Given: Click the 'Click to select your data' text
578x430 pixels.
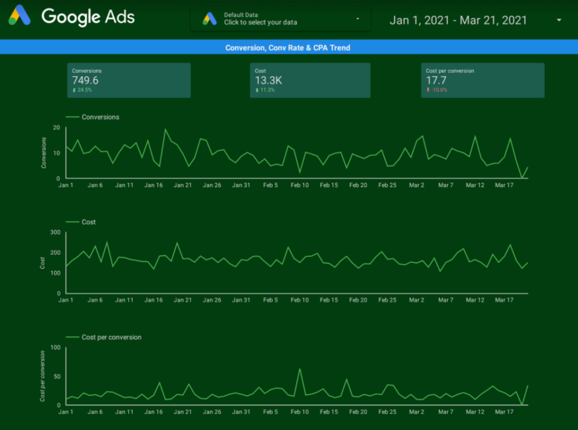Looking at the screenshot, I should tap(260, 23).
